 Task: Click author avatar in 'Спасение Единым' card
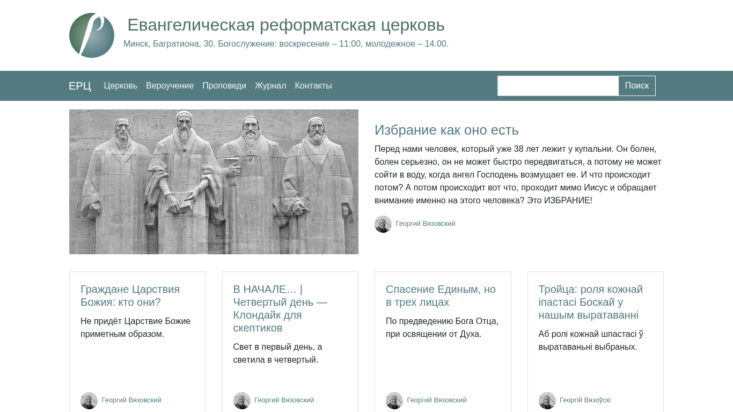click(394, 401)
